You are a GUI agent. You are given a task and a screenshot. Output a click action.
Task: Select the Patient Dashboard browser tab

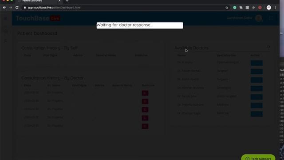39,1
